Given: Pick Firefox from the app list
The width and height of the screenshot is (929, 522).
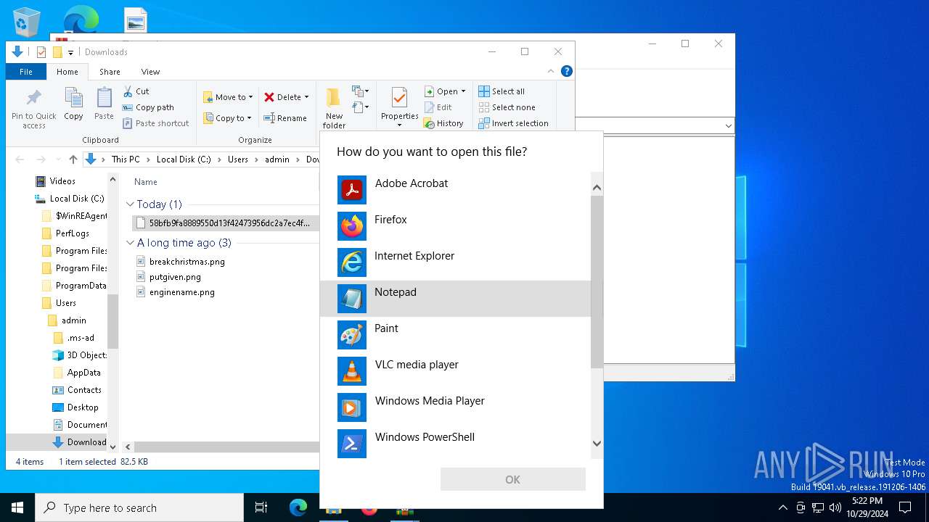Looking at the screenshot, I should (x=455, y=226).
